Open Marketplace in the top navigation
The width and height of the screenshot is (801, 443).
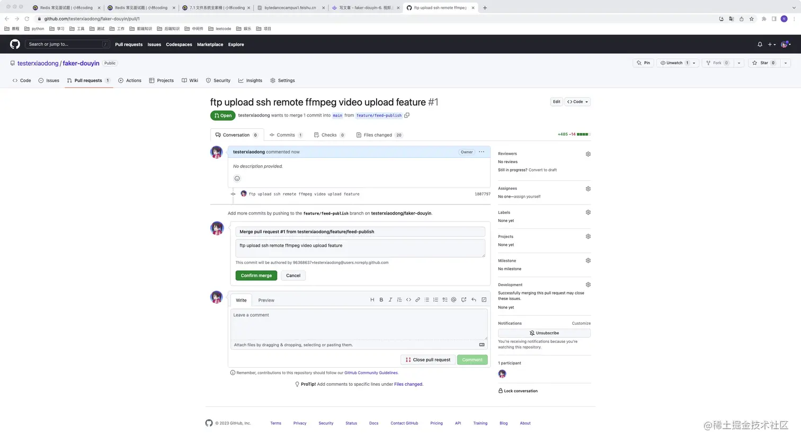[x=210, y=45]
